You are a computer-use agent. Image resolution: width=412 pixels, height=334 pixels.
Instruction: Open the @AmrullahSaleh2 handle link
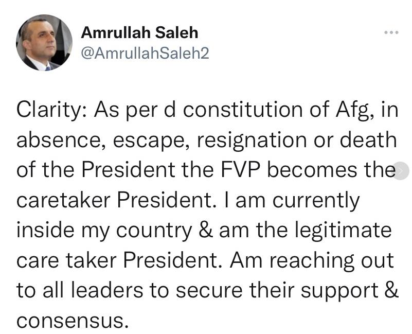(145, 53)
